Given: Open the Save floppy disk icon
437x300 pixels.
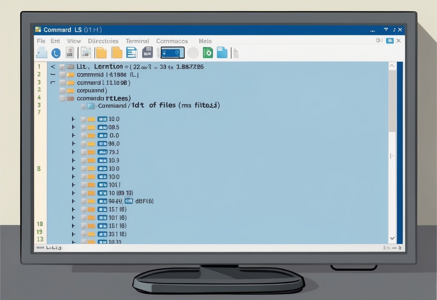Looking at the screenshot, I should [x=147, y=53].
